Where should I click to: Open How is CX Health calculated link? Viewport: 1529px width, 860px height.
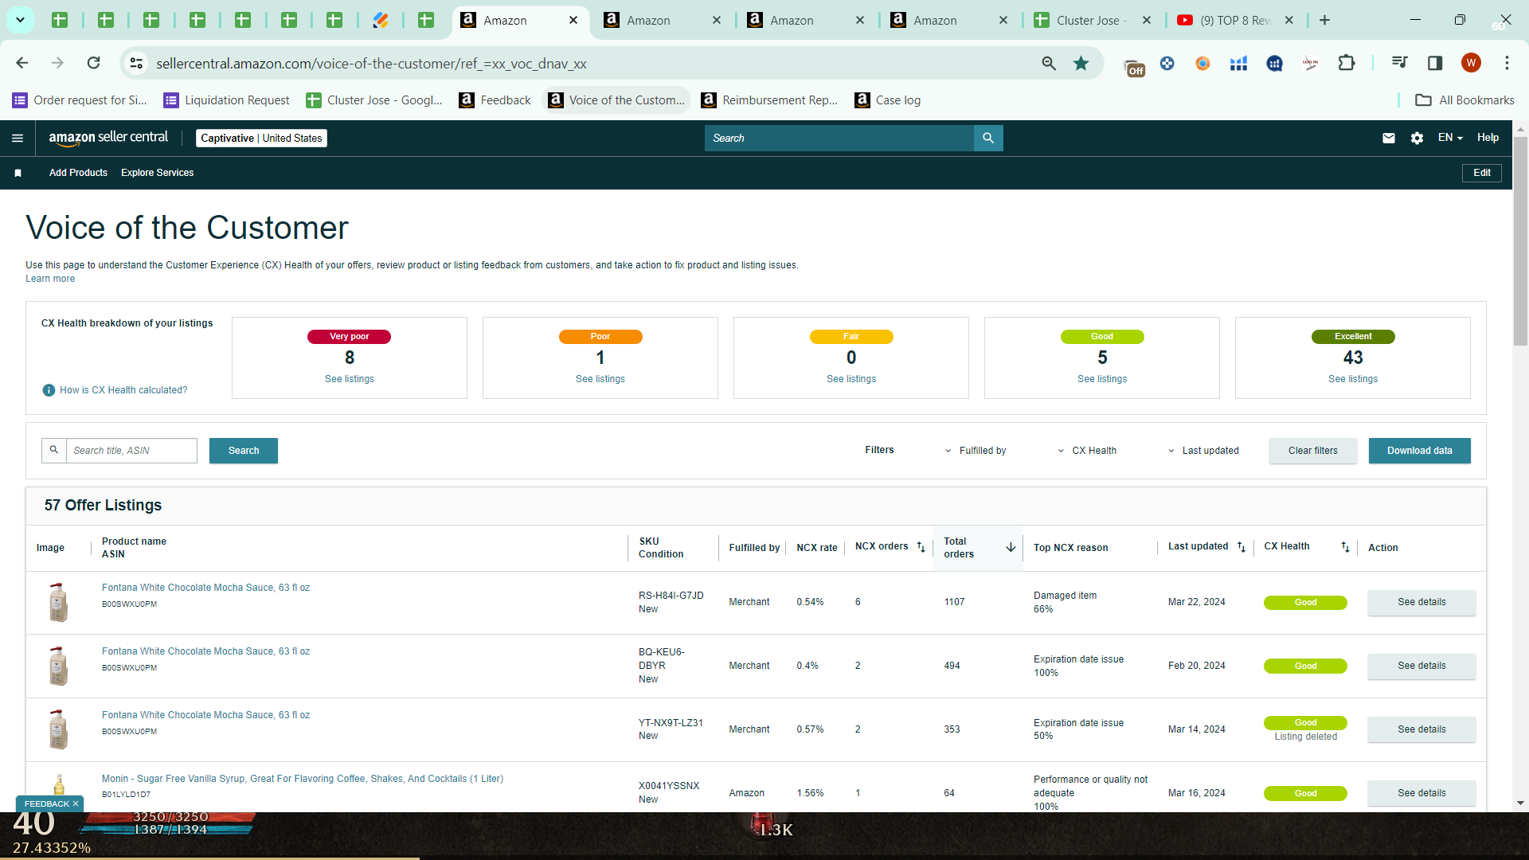point(123,390)
